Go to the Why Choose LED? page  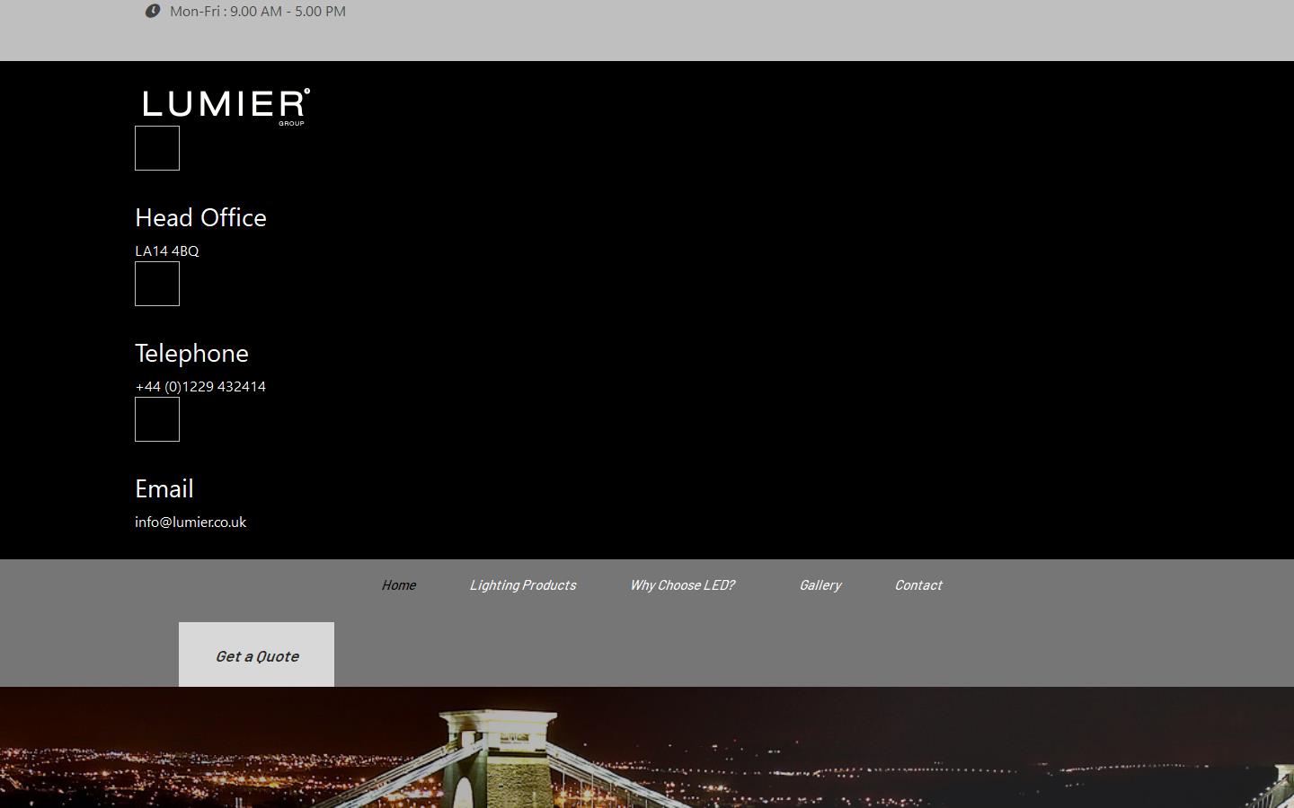682,584
